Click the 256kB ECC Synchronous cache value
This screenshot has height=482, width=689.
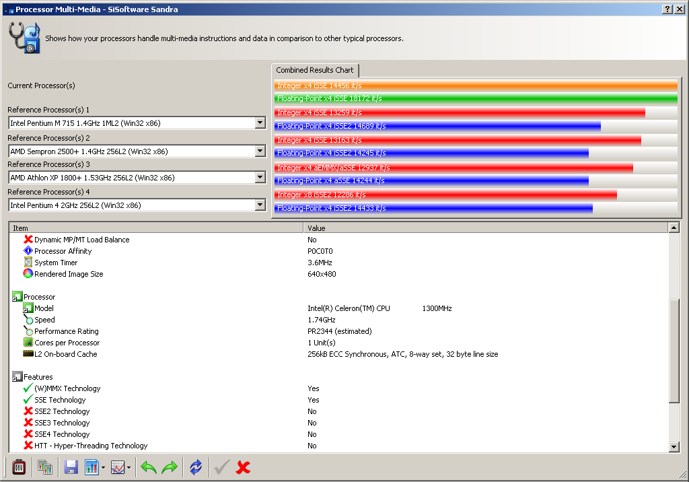403,354
